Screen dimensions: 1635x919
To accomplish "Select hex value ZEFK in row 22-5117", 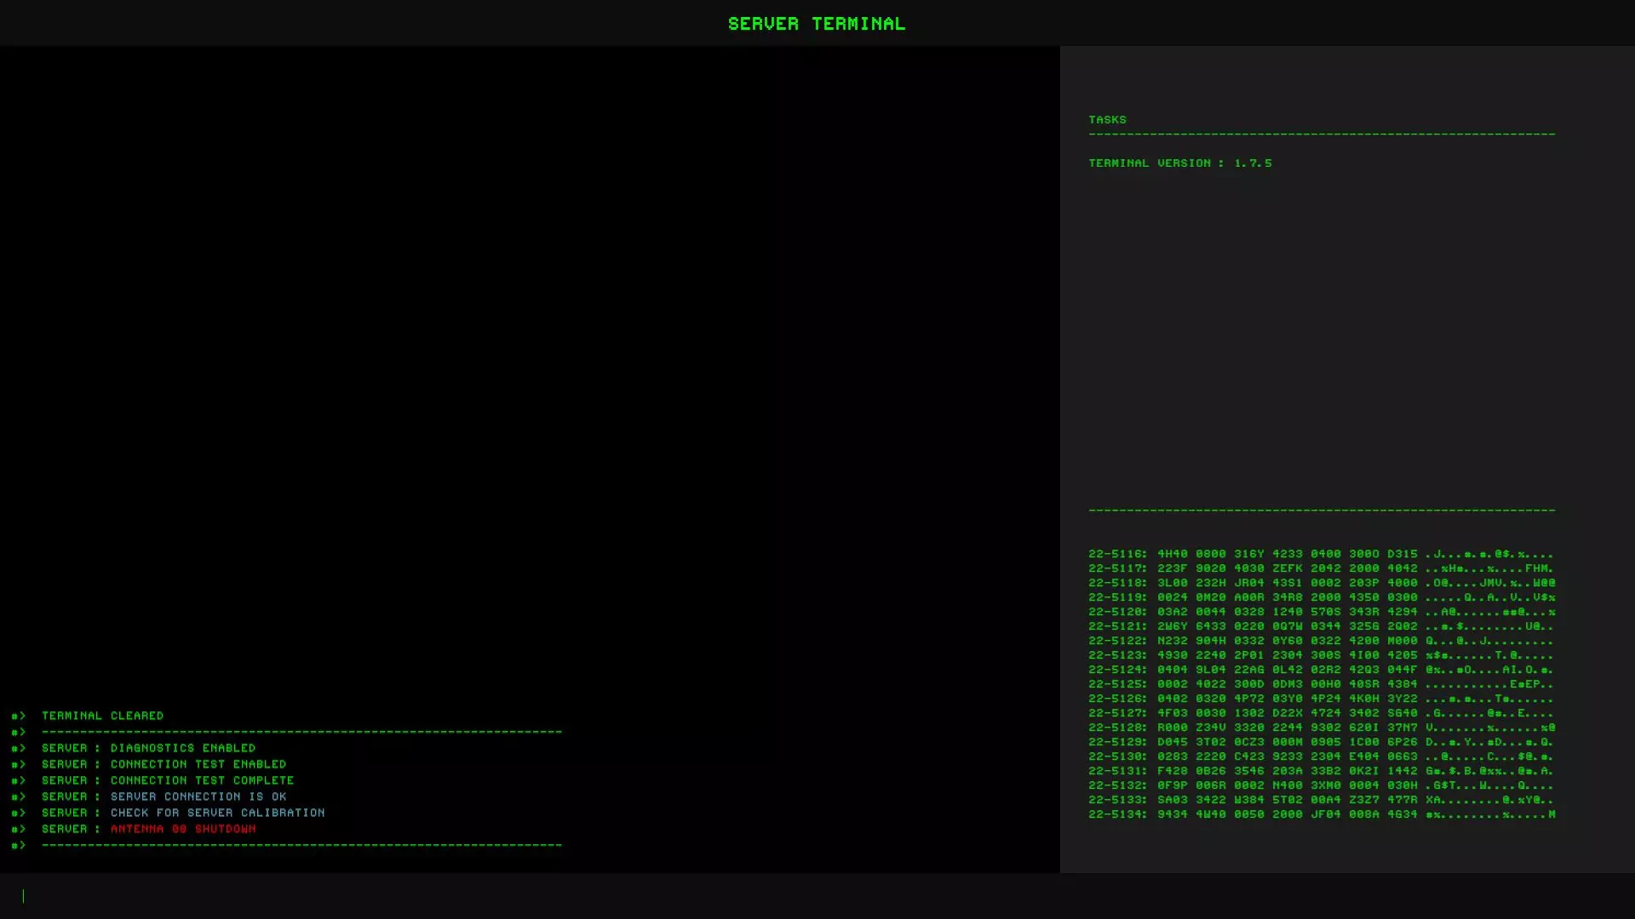I will [1287, 568].
